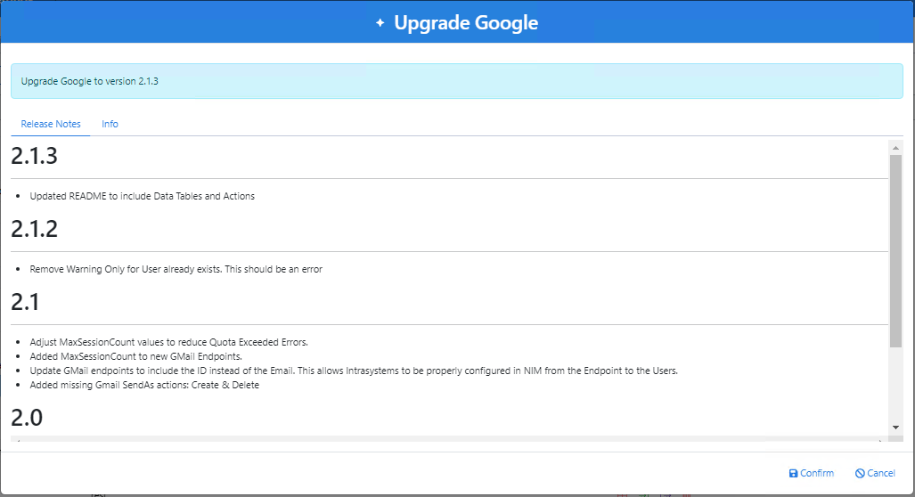
Task: Click the save icon on Confirm
Action: [x=793, y=474]
